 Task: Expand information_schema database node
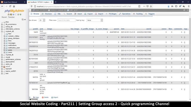pos(2,29)
